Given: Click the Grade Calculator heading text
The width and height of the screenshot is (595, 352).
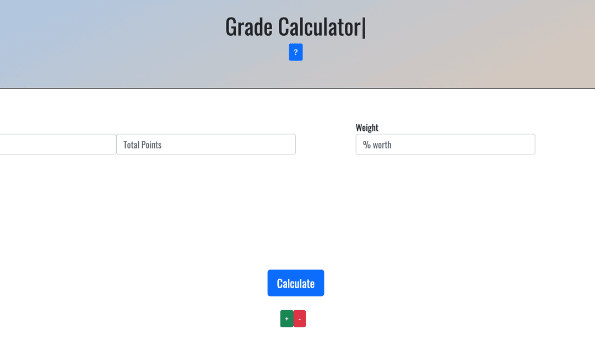Looking at the screenshot, I should click(293, 27).
